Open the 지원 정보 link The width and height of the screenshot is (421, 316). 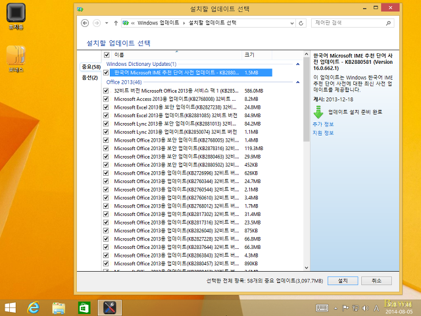[x=323, y=133]
